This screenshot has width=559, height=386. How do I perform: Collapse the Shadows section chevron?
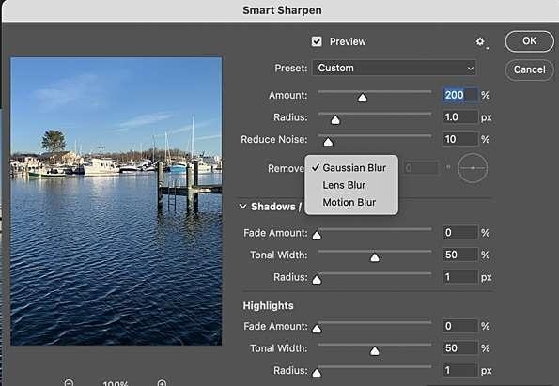tap(242, 207)
